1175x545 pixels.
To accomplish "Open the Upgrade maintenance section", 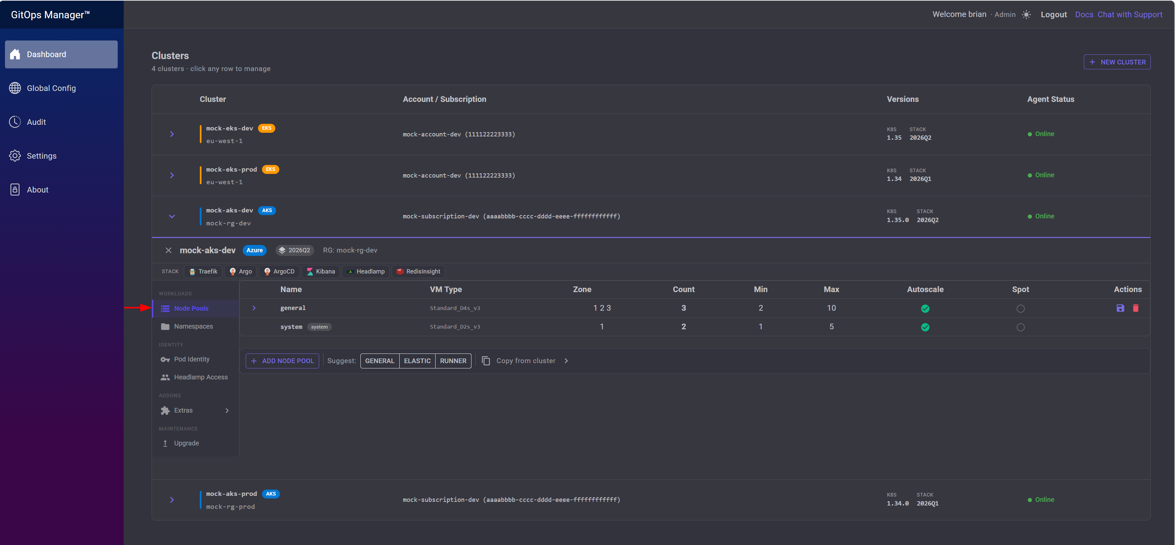I will 196,443.
